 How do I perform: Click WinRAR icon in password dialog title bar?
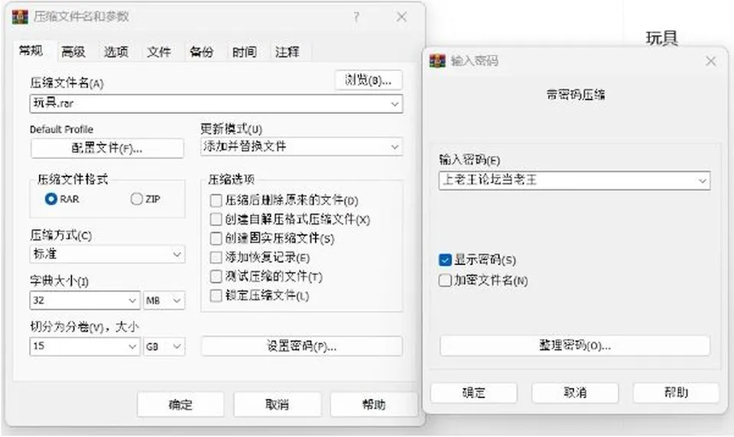pos(437,61)
